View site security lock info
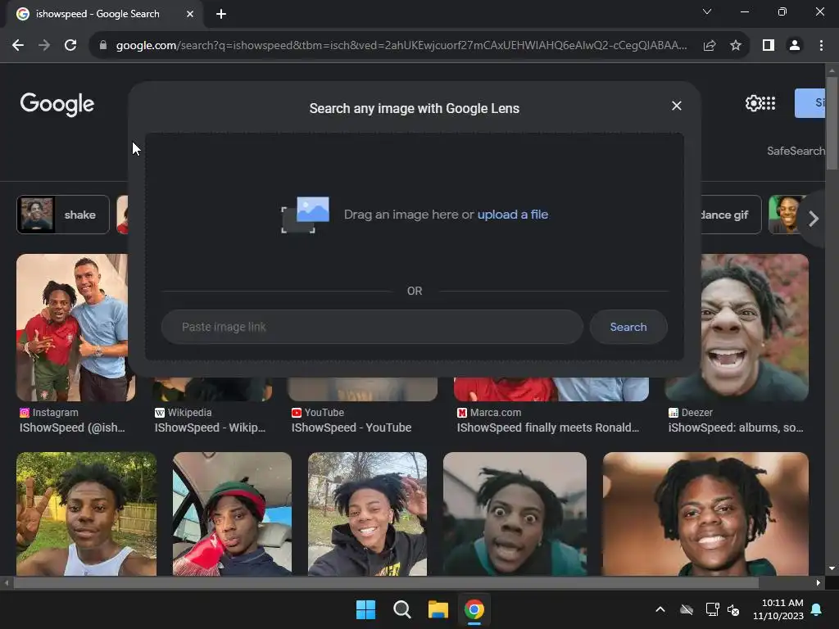Viewport: 839px width, 629px height. point(103,46)
